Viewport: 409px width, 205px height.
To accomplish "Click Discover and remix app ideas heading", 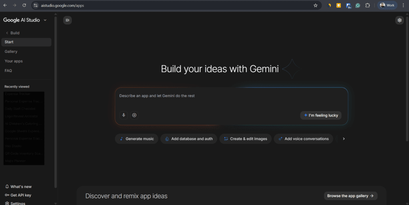I will coord(126,196).
